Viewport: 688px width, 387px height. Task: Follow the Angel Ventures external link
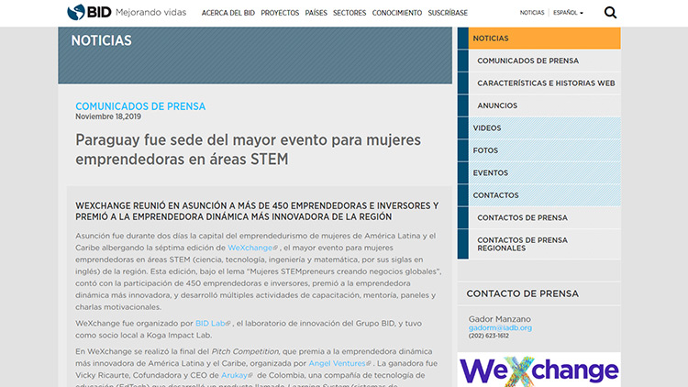[x=338, y=363]
